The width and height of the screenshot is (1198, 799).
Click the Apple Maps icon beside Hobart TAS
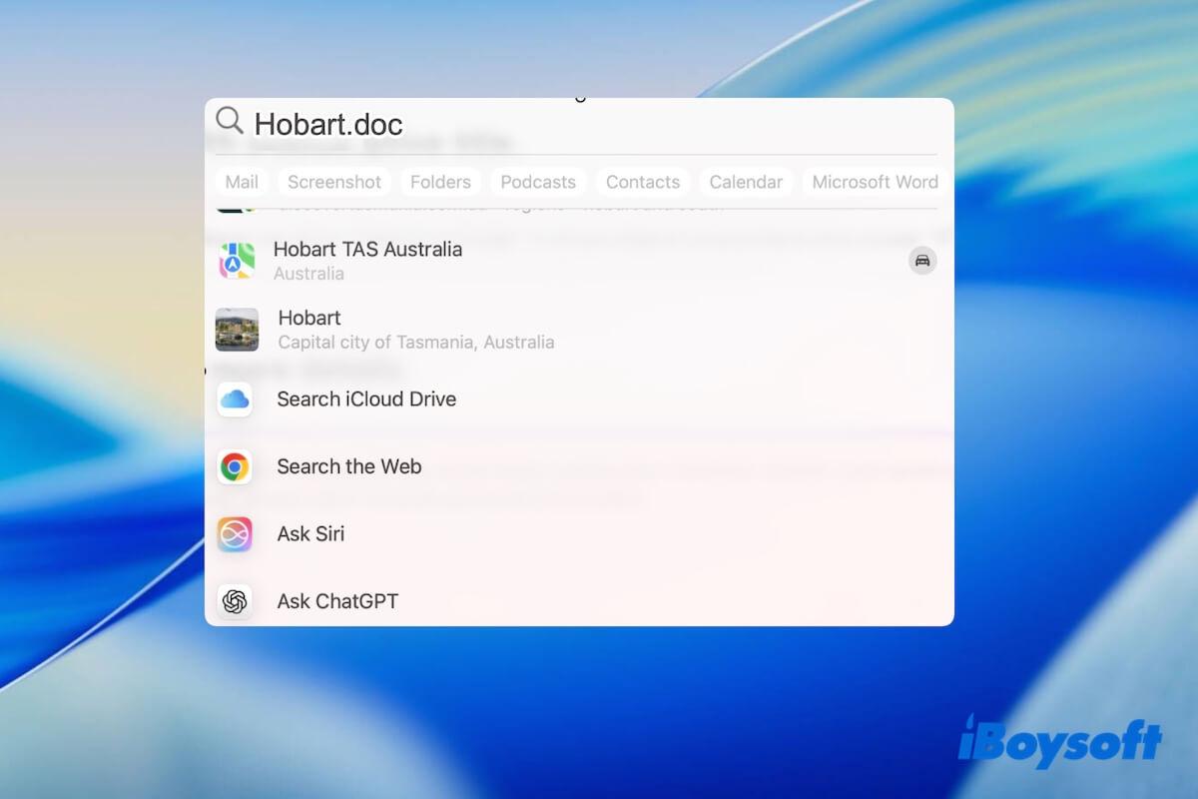pos(236,261)
